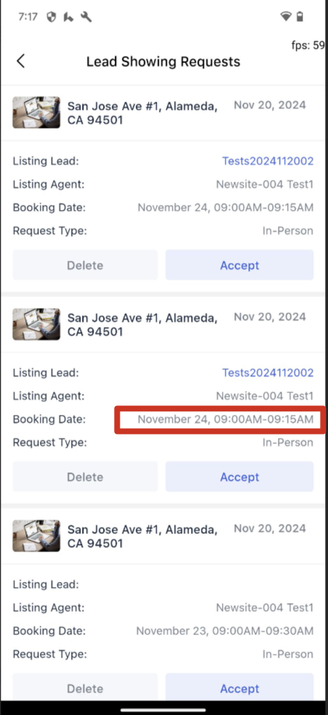Viewport: 328px width, 715px height.
Task: Delete the third showing request
Action: pyautogui.click(x=85, y=687)
